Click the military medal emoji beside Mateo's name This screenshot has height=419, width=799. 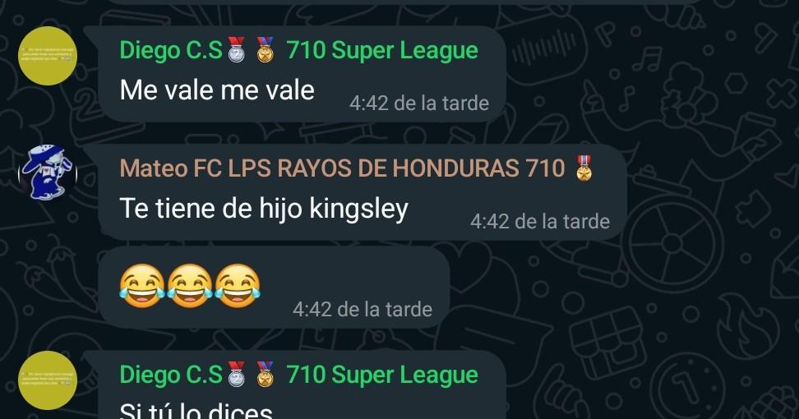584,168
